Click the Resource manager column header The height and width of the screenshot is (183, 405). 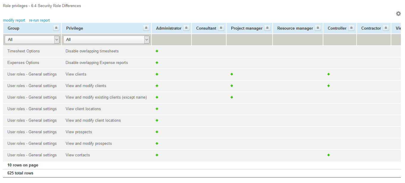tap(295, 28)
